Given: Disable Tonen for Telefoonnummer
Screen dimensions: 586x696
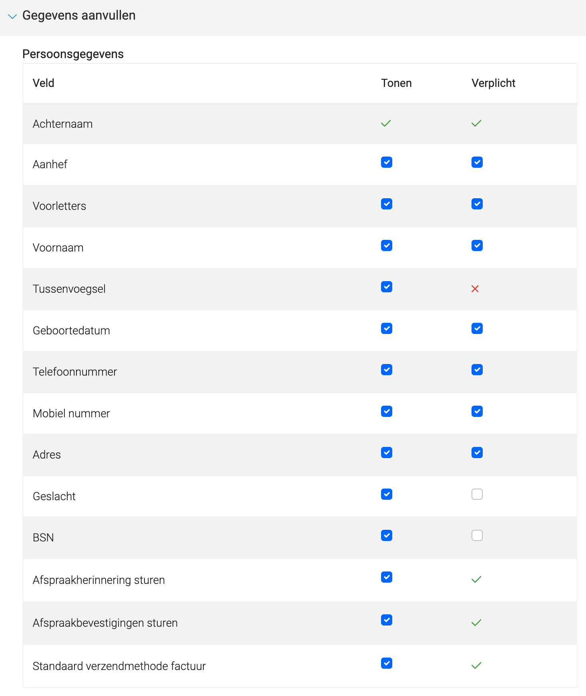Looking at the screenshot, I should click(x=387, y=370).
